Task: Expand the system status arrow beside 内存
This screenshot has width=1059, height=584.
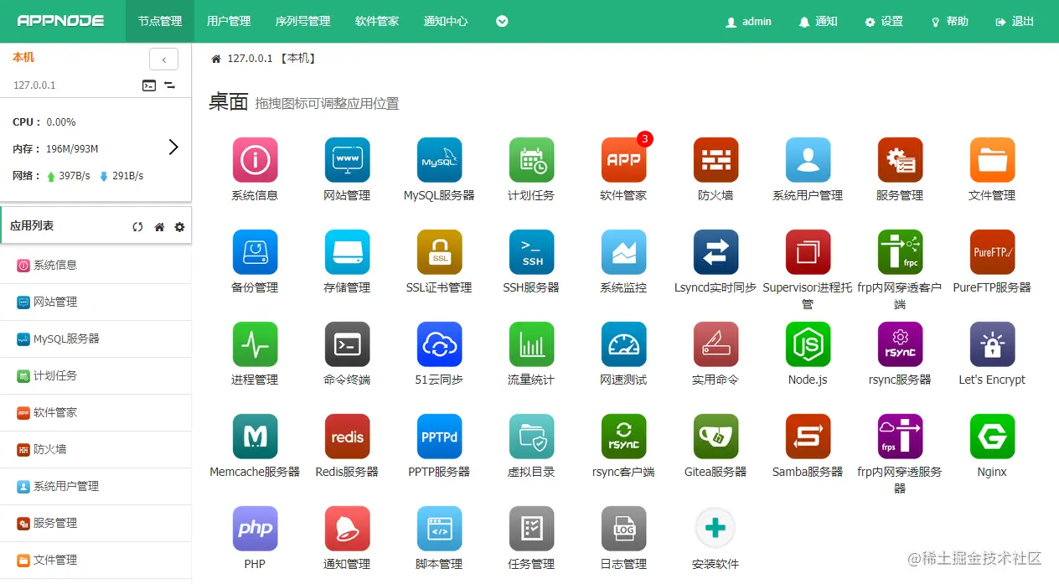Action: click(173, 147)
